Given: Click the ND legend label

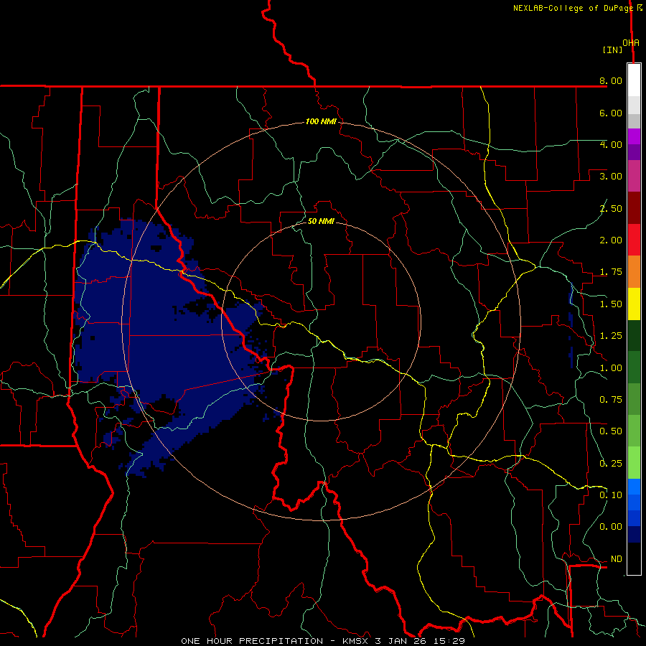Looking at the screenshot, I should coord(616,559).
